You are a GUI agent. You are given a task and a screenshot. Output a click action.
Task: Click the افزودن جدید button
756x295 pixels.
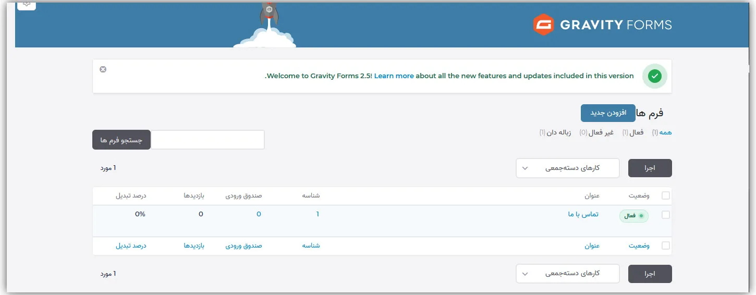pos(608,113)
